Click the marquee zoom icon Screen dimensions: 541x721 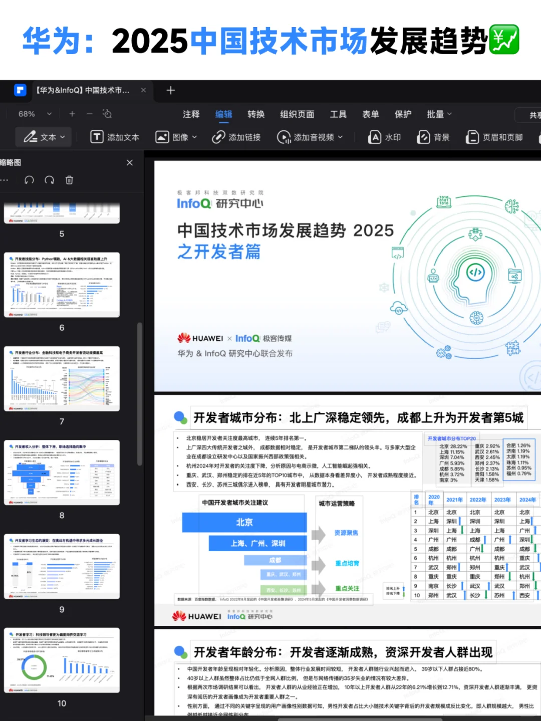[107, 114]
